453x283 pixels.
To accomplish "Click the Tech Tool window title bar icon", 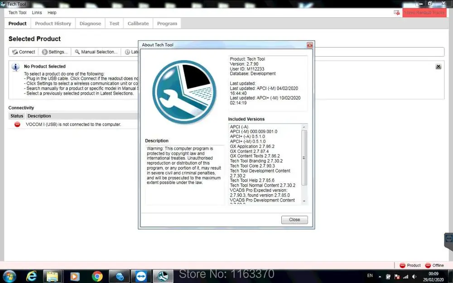I will [3, 4].
